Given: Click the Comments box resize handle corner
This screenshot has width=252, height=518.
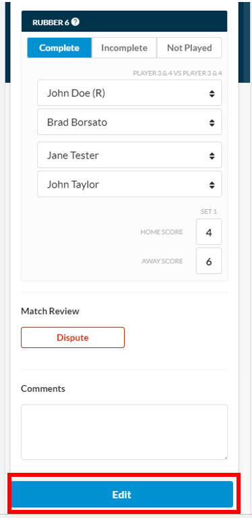Looking at the screenshot, I should pyautogui.click(x=226, y=458).
